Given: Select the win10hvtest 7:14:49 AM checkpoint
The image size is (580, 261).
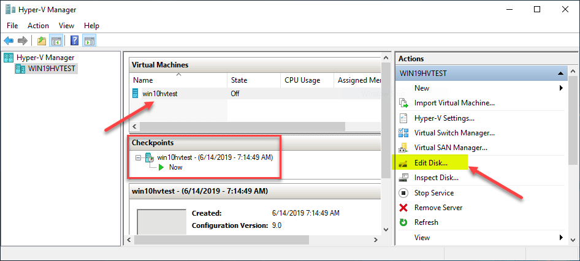Looking at the screenshot, I should pos(215,157).
